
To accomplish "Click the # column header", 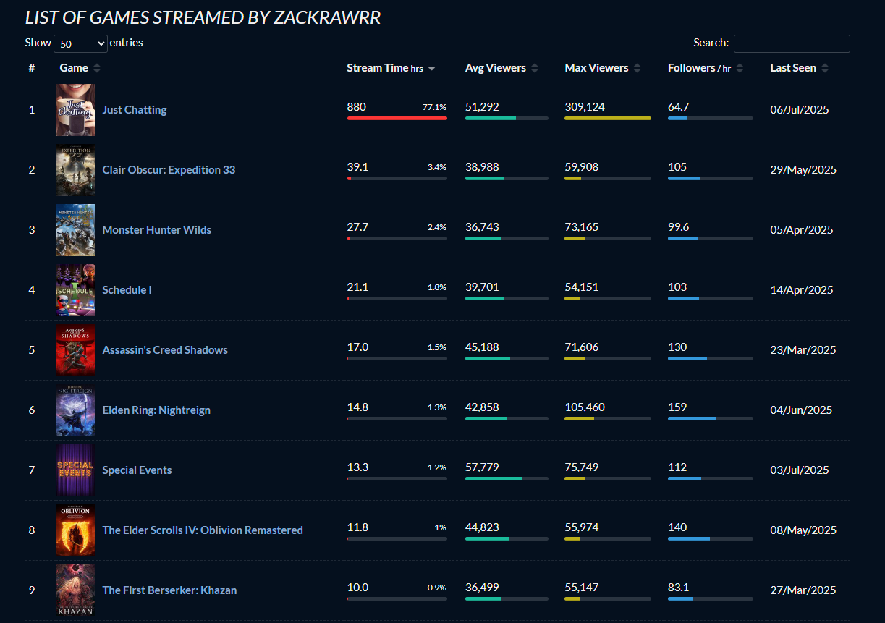I will point(32,68).
